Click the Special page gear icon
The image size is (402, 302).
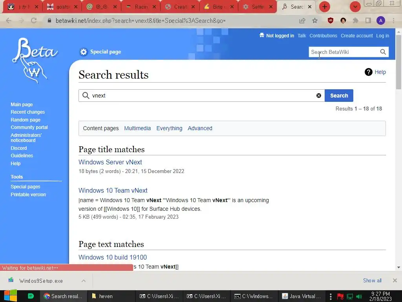click(84, 52)
